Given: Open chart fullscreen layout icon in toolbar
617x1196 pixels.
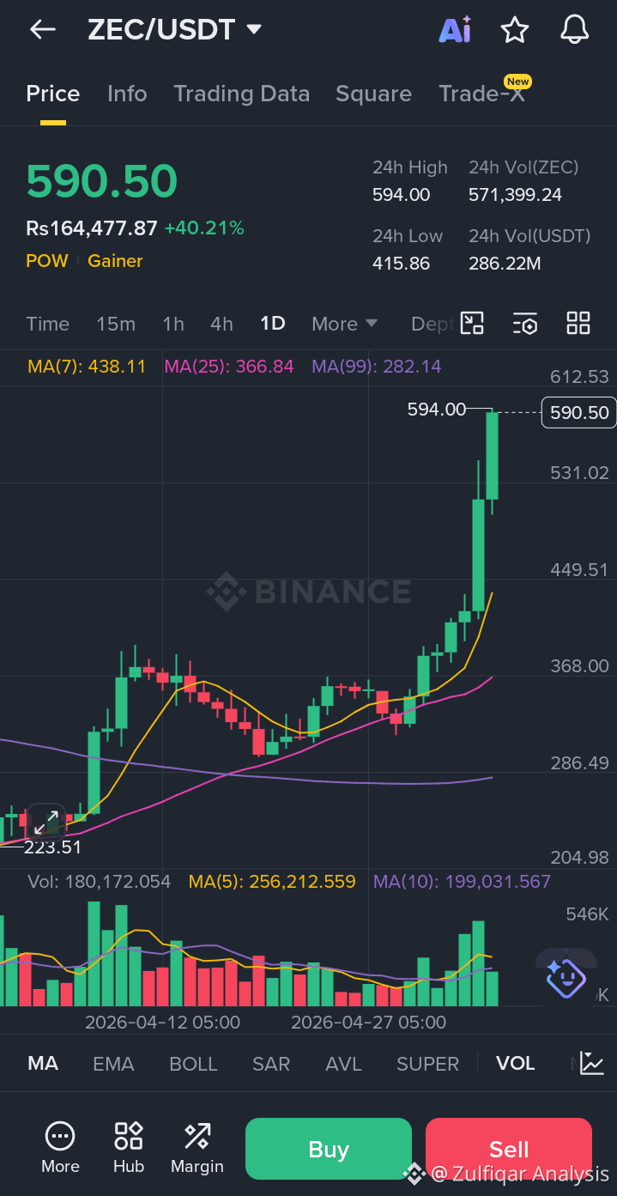Looking at the screenshot, I should (473, 323).
